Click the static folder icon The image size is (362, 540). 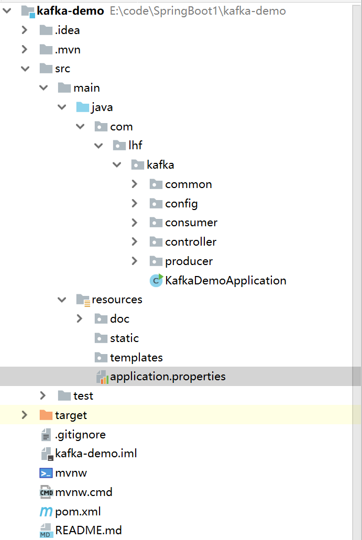pos(101,338)
